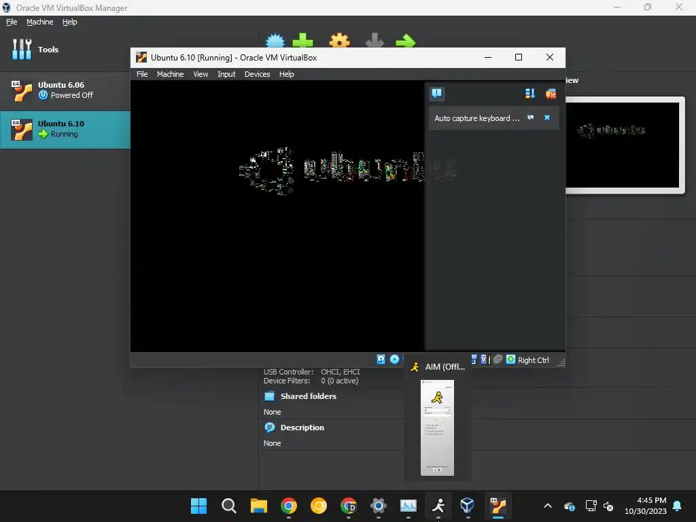This screenshot has width=696, height=522.
Task: Open Input menu in the Ubuntu VM window
Action: point(226,74)
